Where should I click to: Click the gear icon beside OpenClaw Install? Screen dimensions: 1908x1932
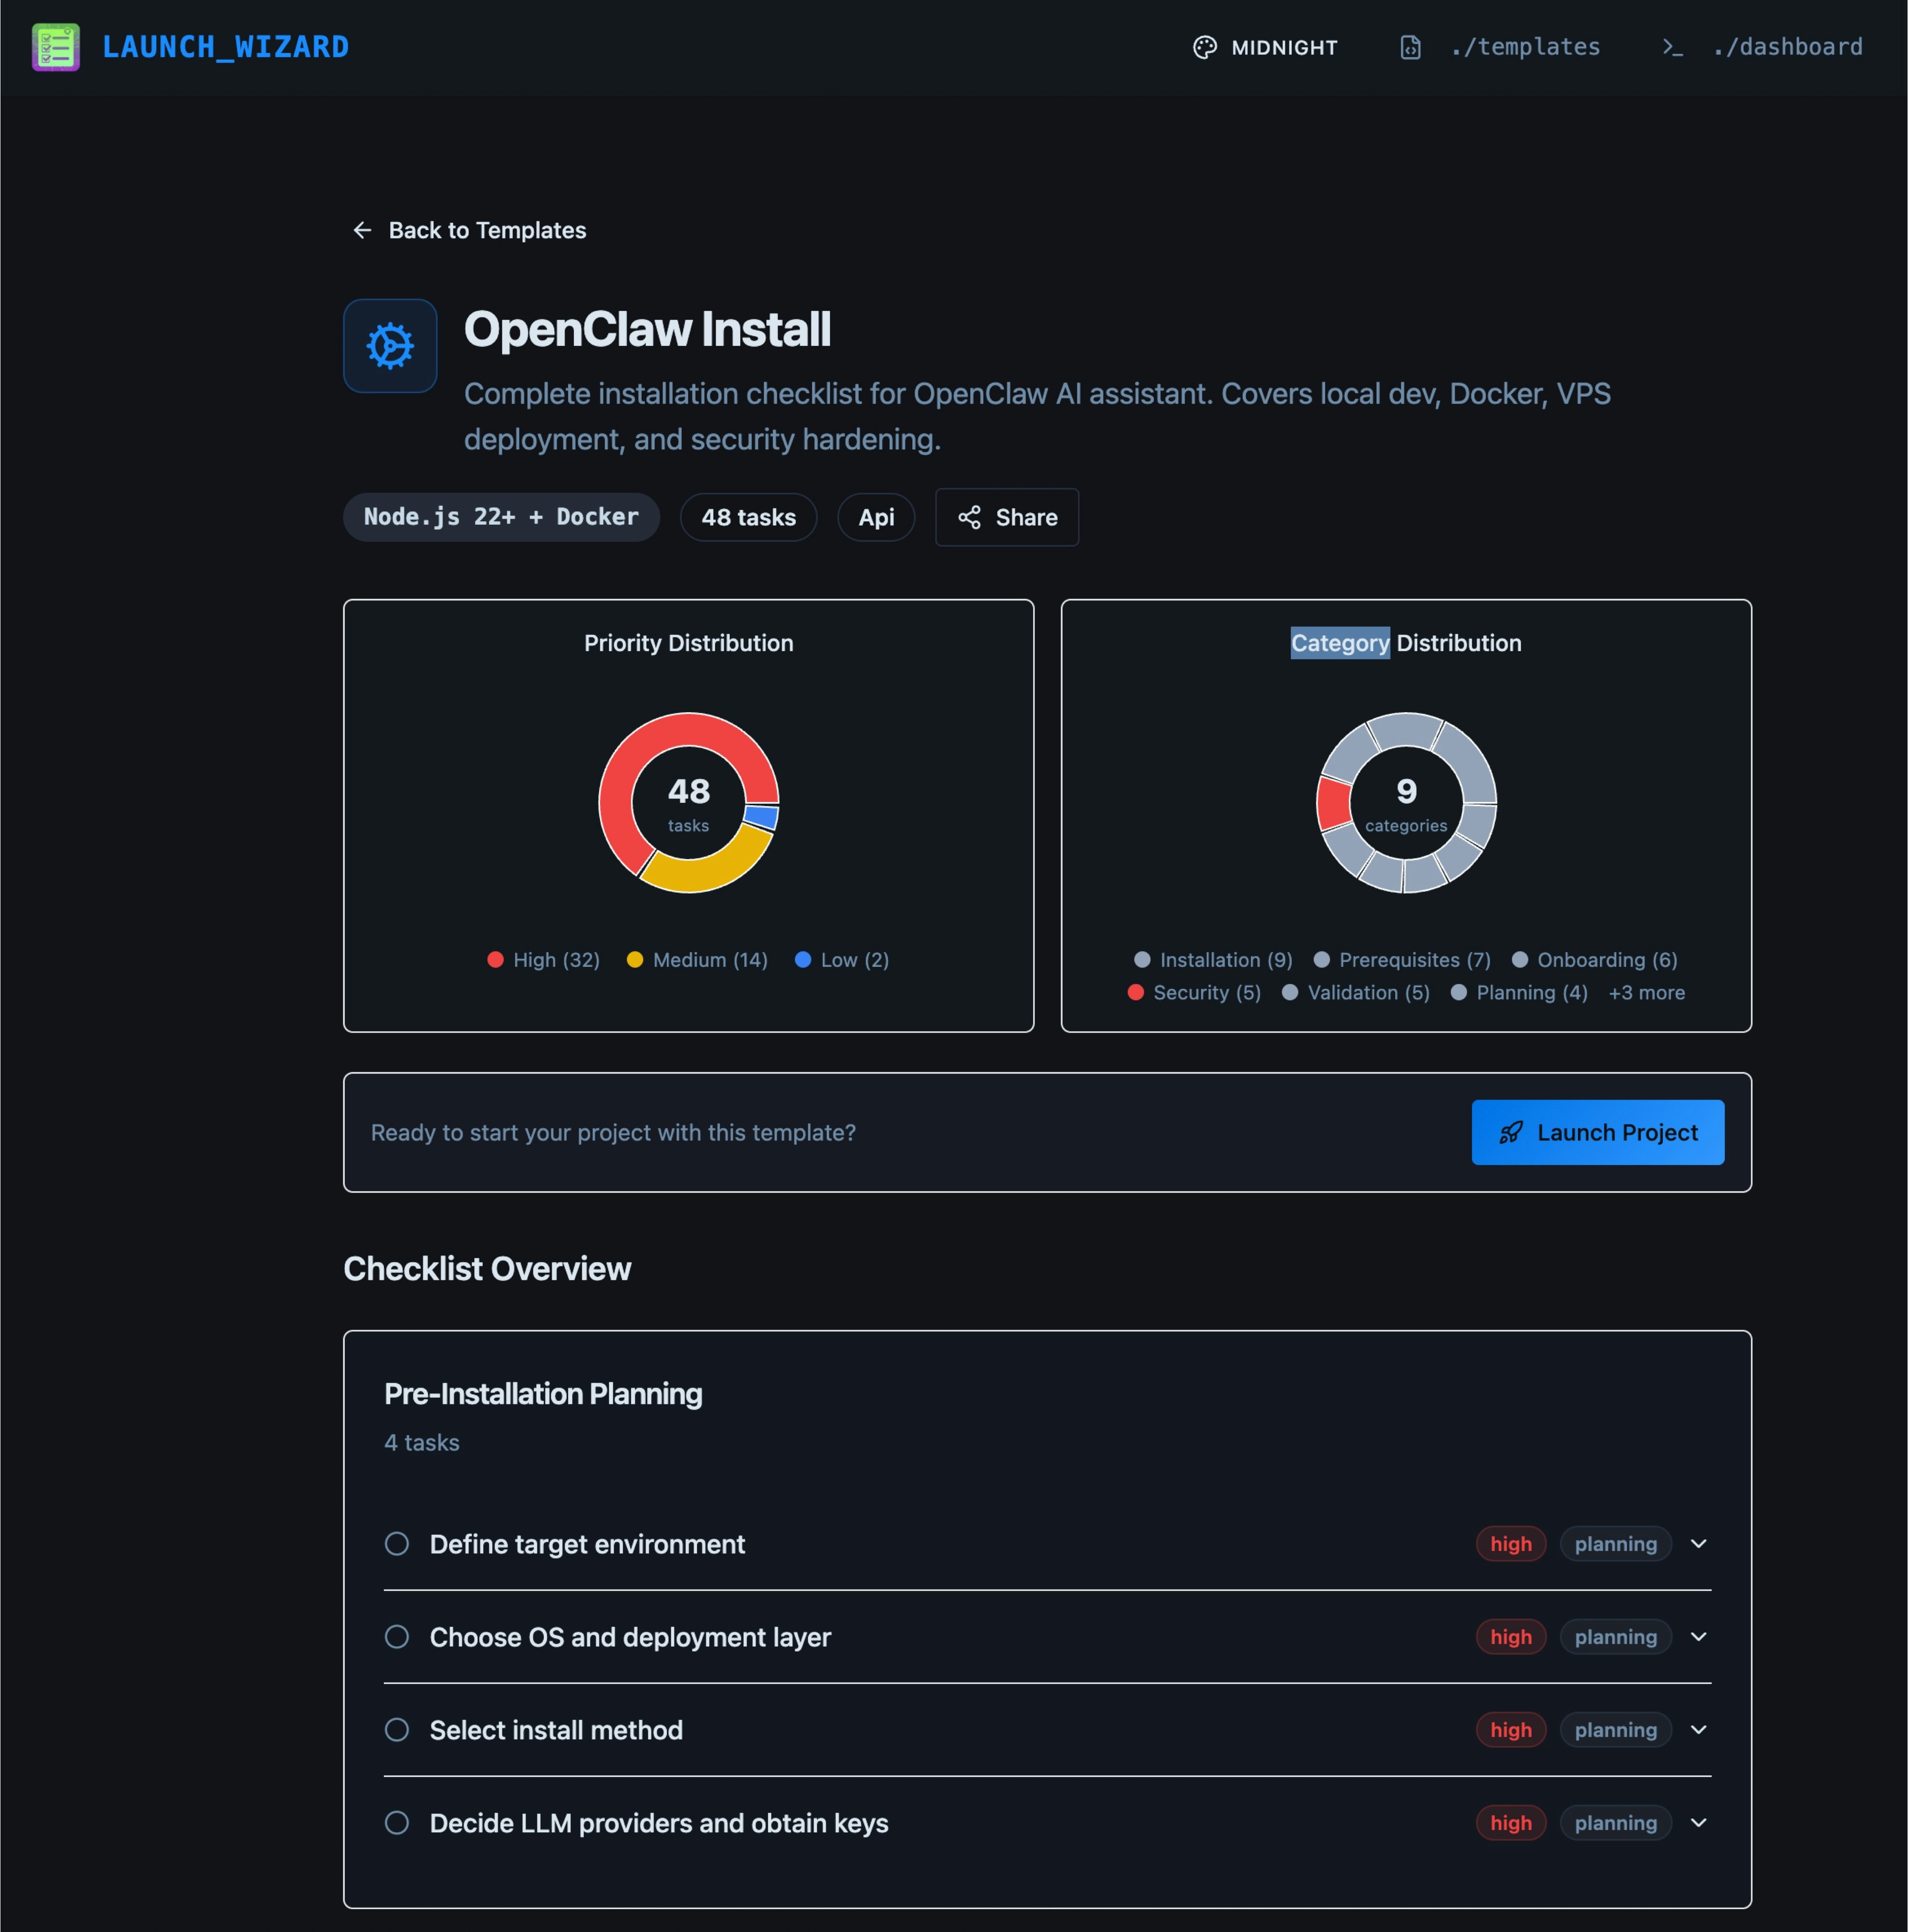click(x=390, y=345)
